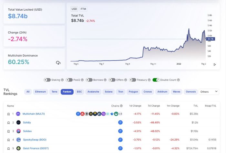Open the Multichain (MULTI) link
Screen dimensions: 226x153
tap(34, 114)
